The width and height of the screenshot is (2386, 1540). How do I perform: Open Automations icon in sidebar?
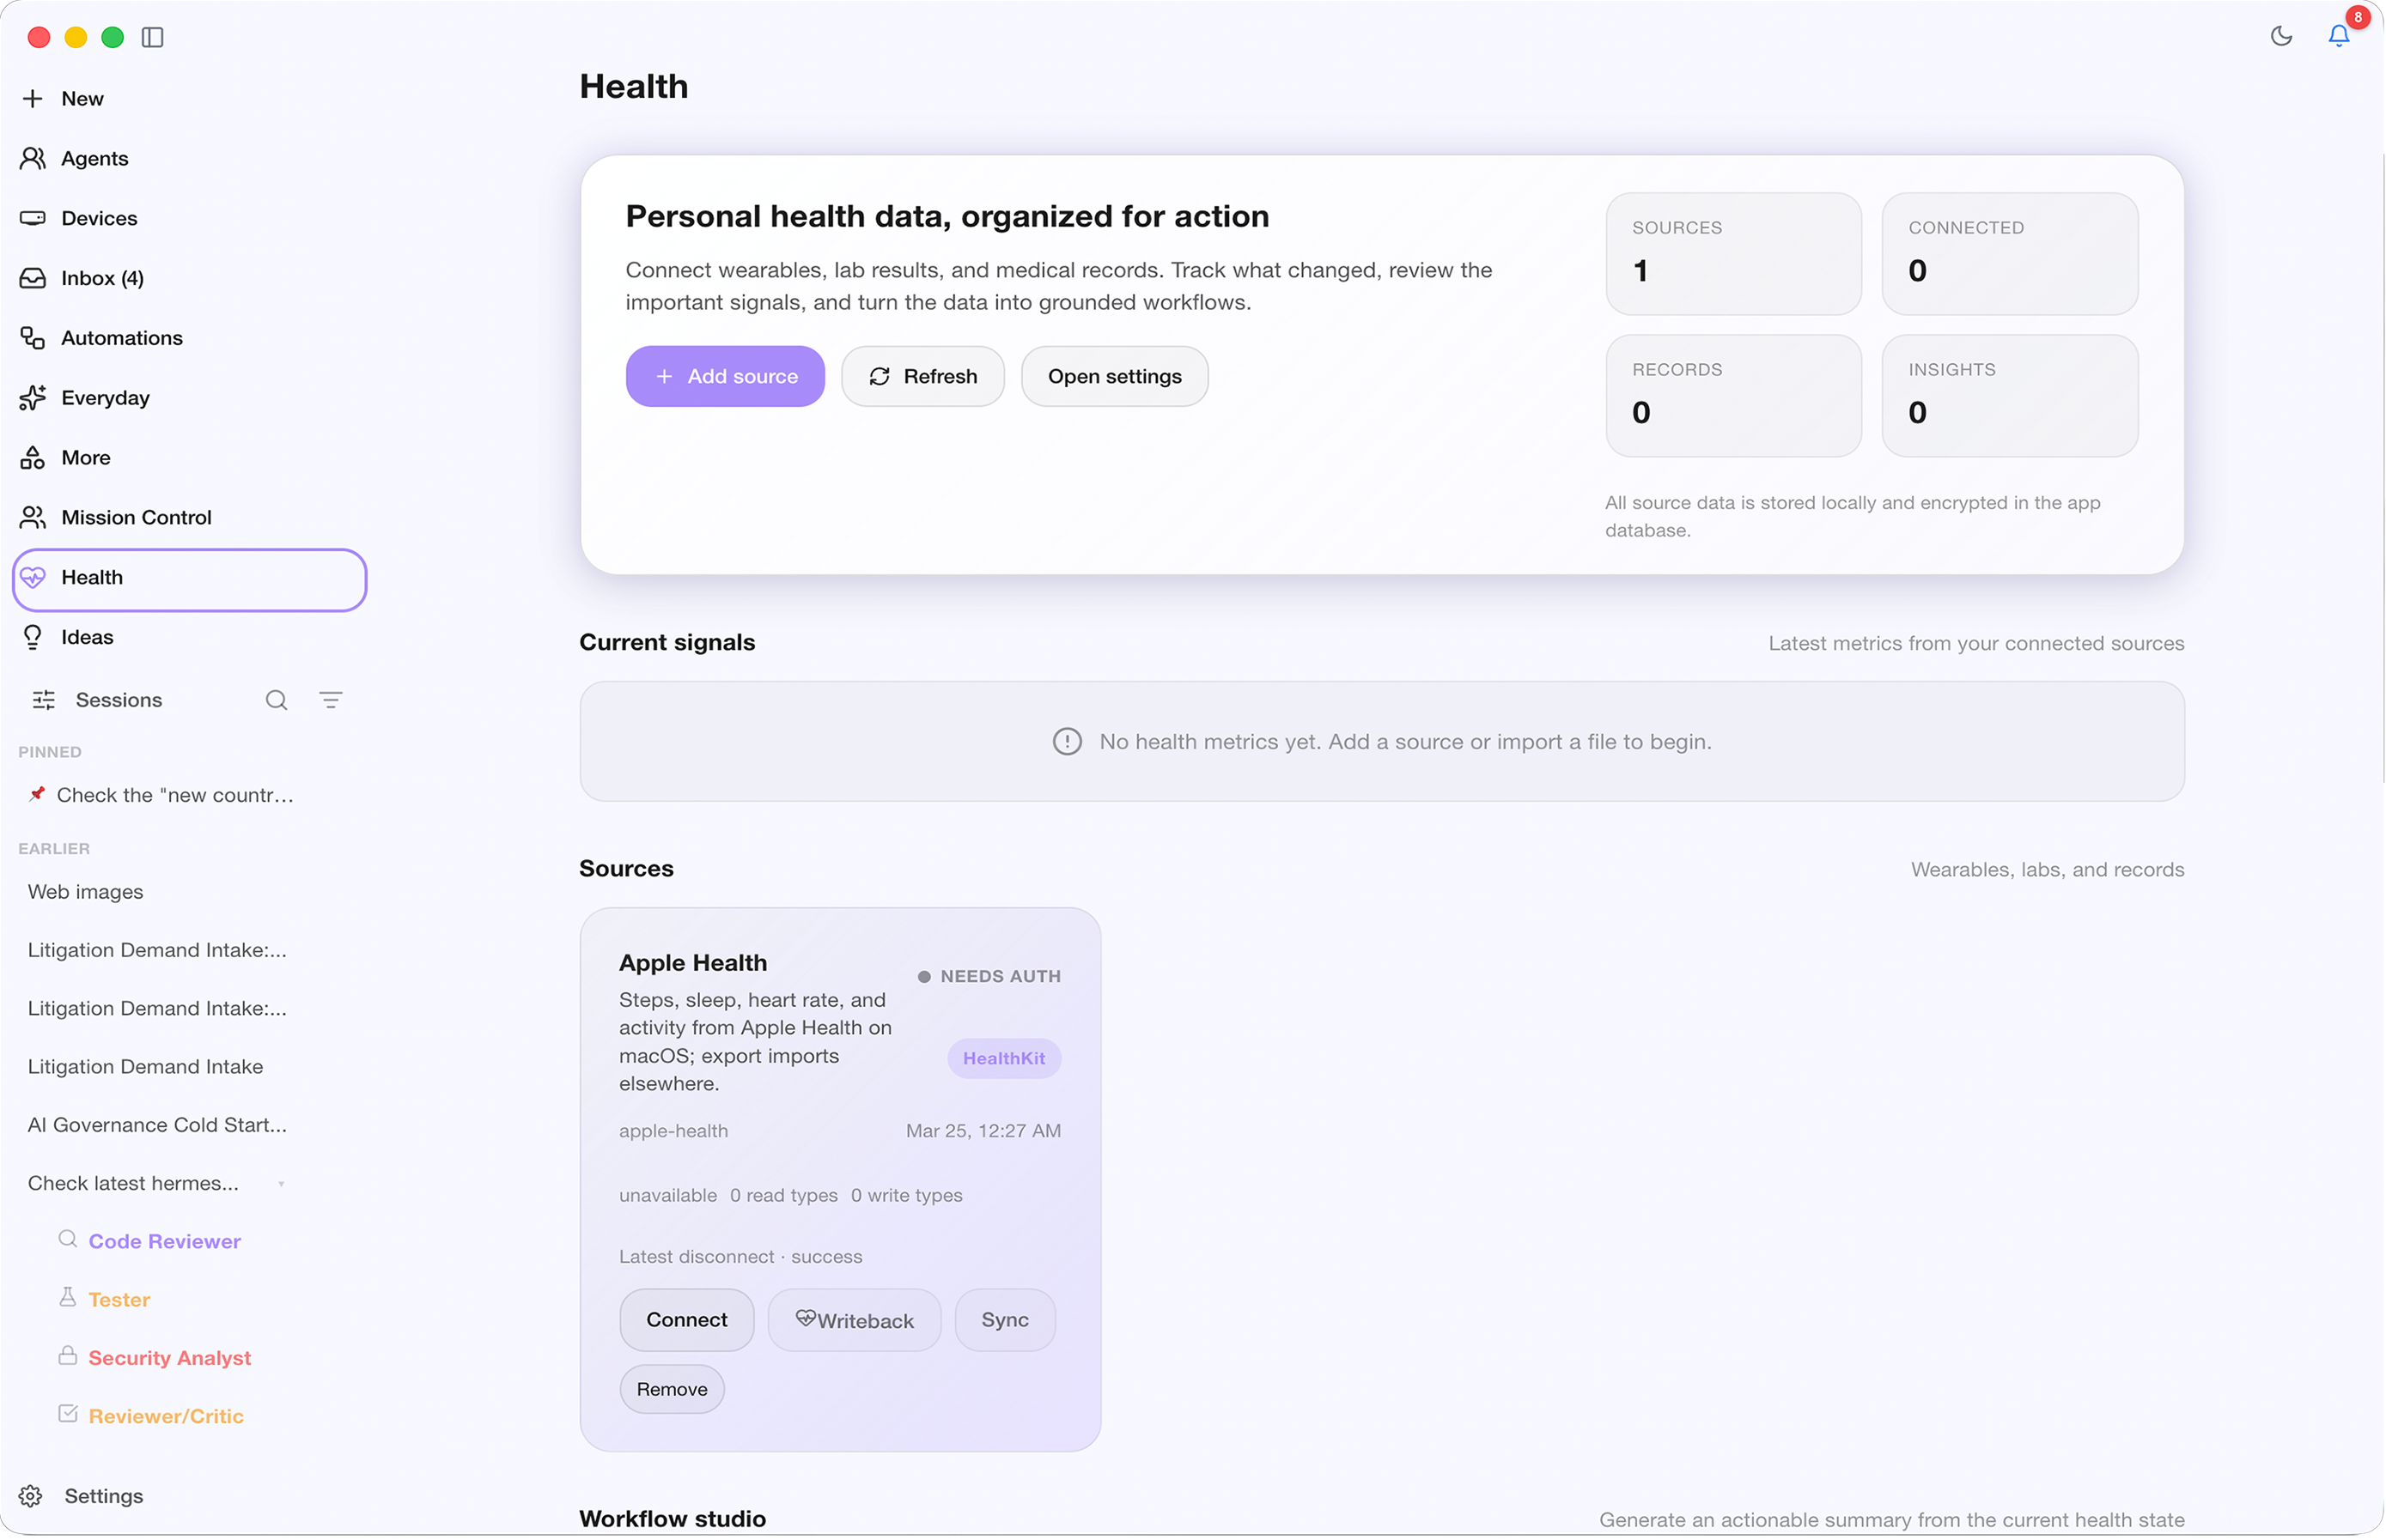pos(33,338)
